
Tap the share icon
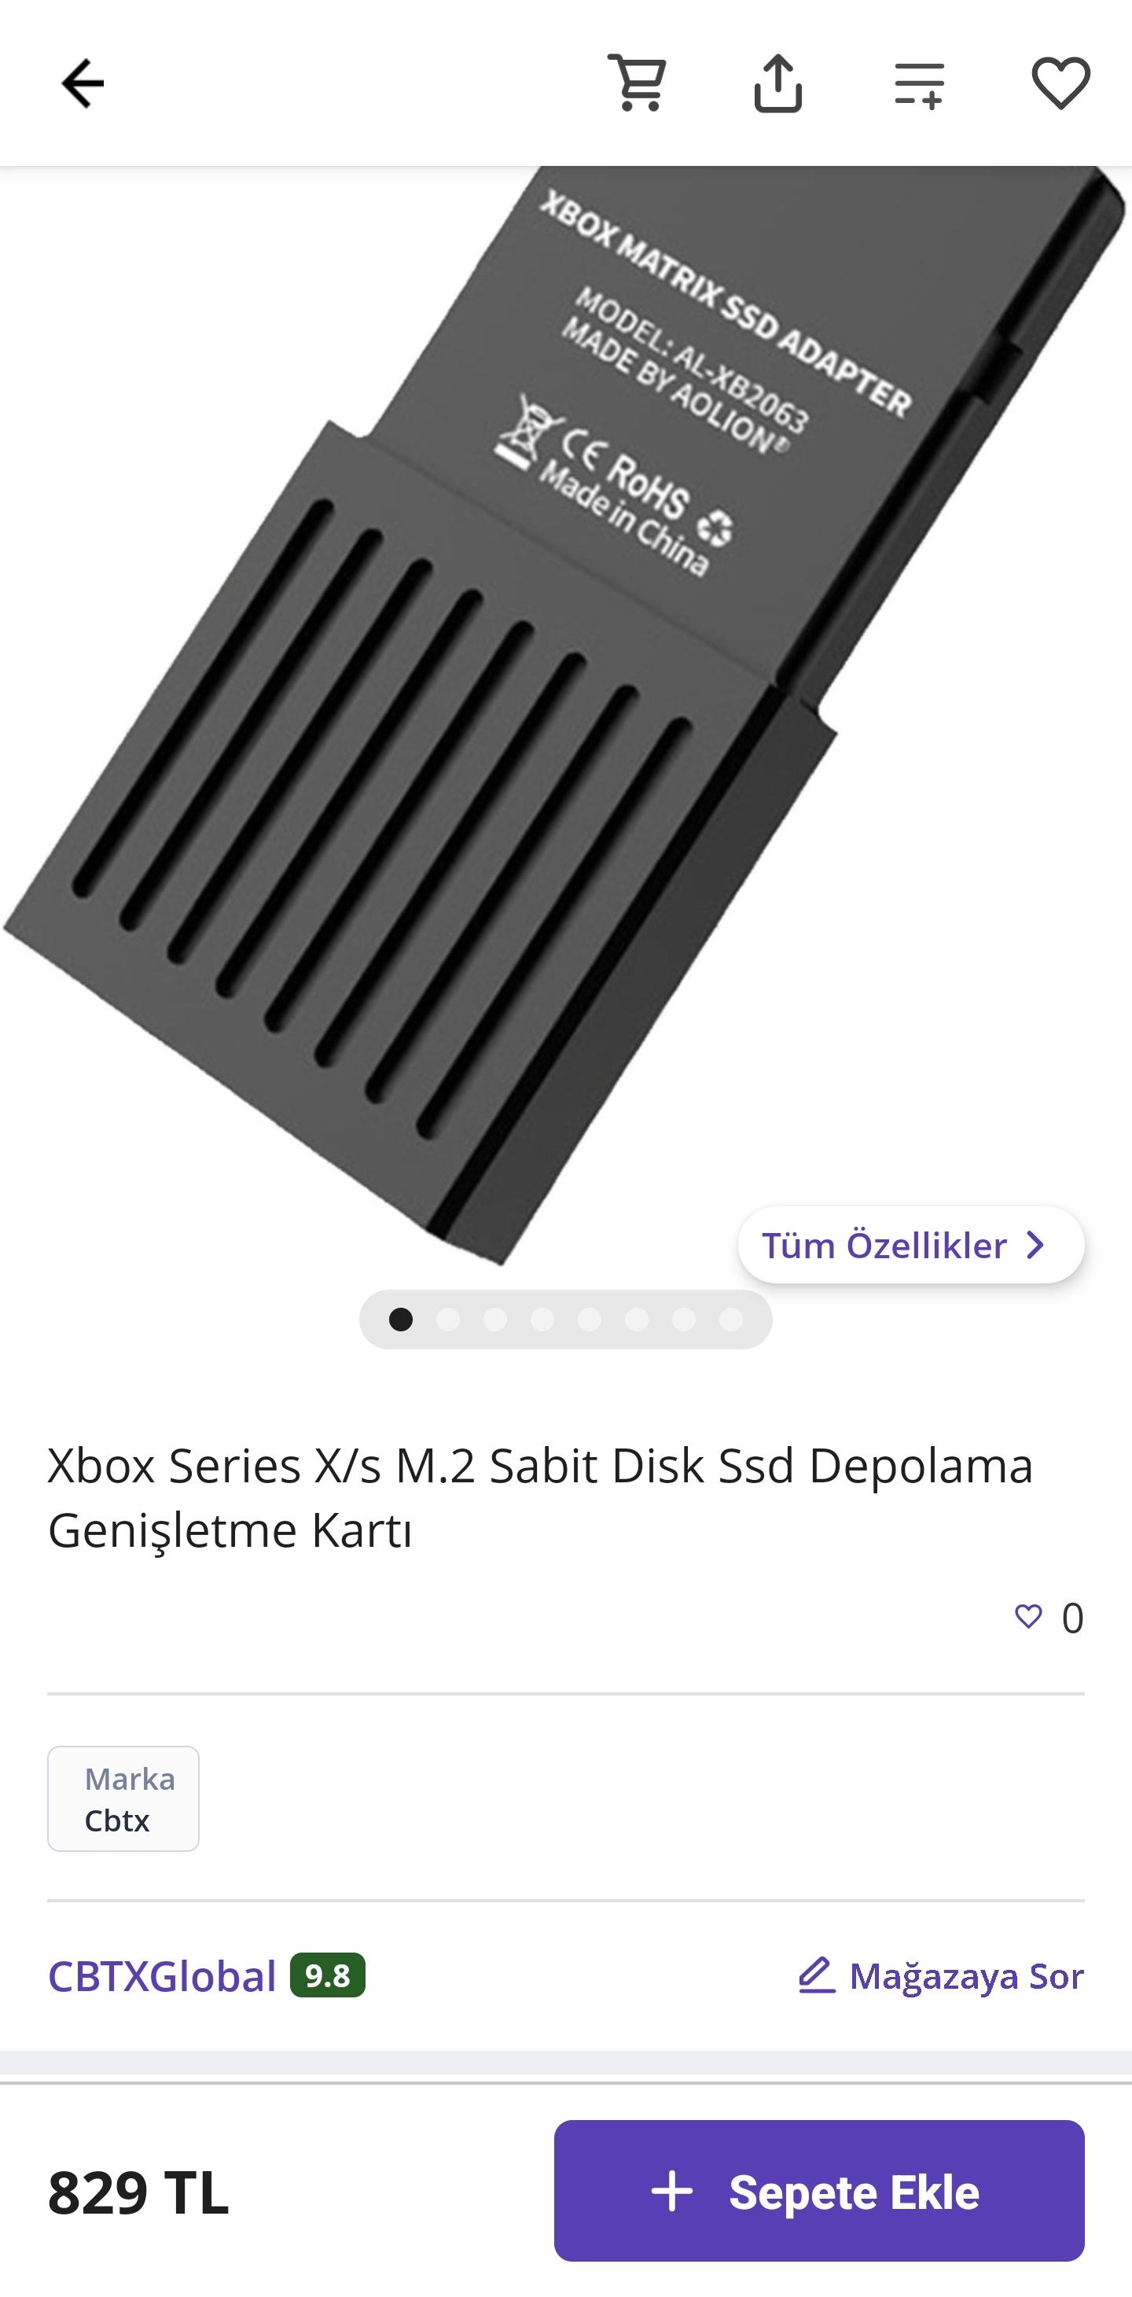pos(778,84)
